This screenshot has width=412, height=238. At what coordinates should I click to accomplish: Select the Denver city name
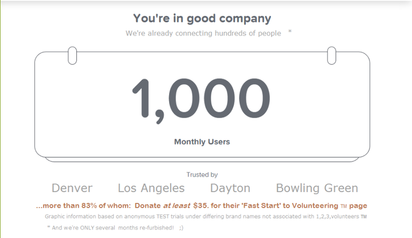[x=72, y=188]
